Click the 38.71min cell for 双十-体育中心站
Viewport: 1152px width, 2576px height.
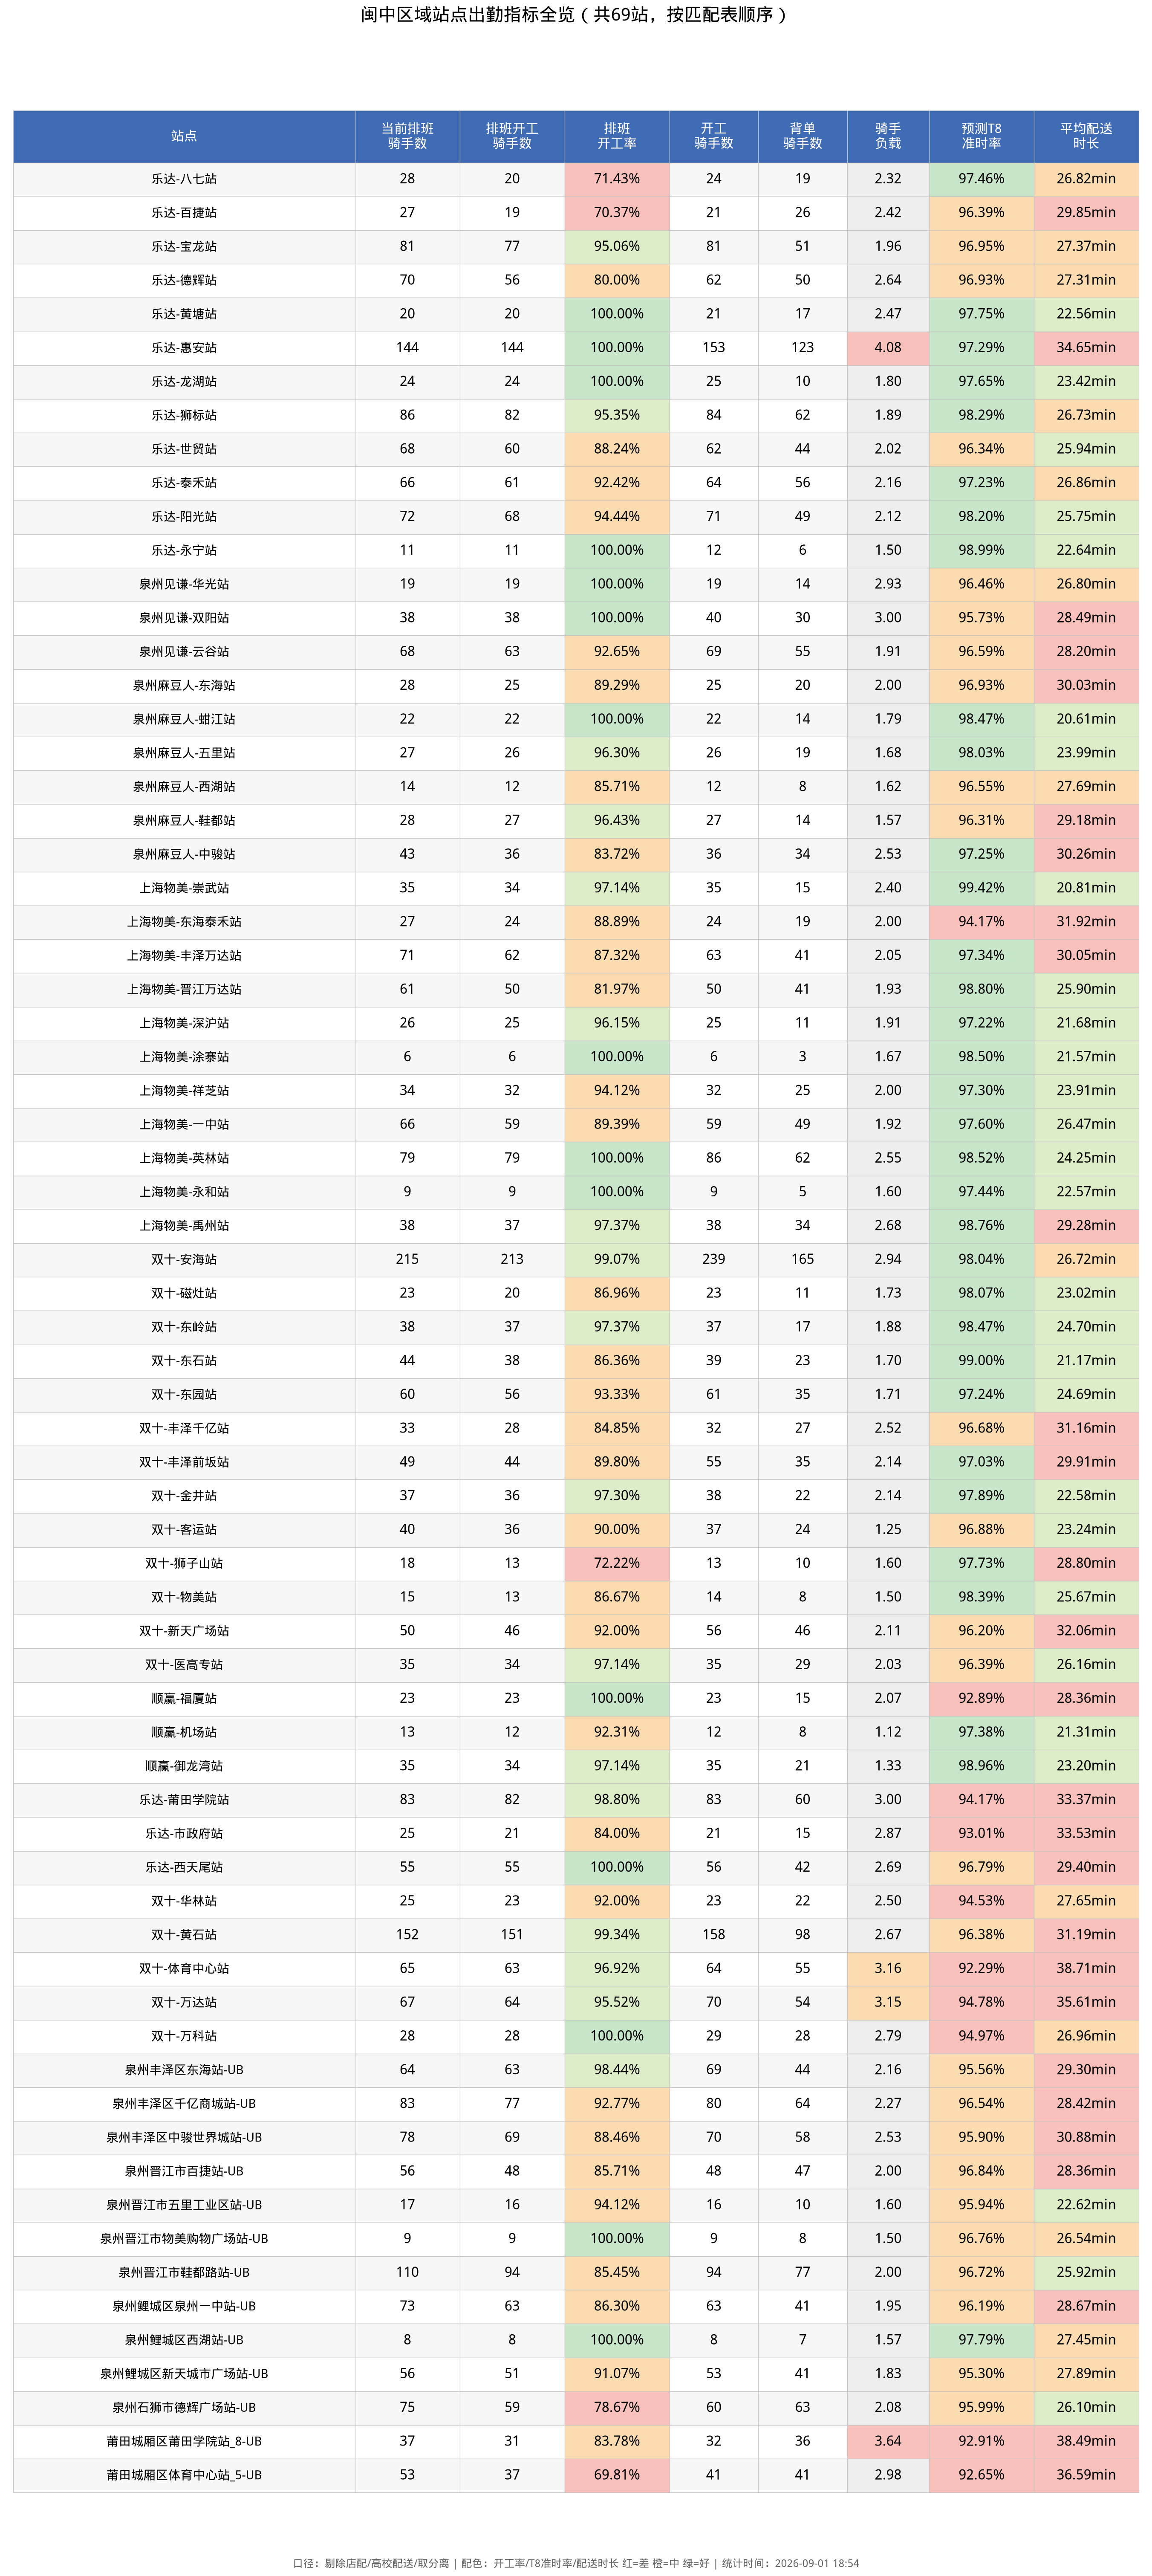(1086, 1968)
